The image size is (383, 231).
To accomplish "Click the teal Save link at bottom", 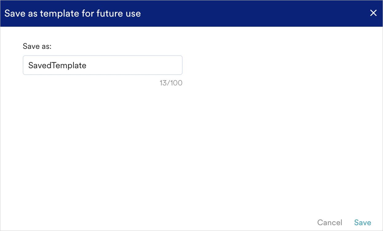I will [x=362, y=222].
